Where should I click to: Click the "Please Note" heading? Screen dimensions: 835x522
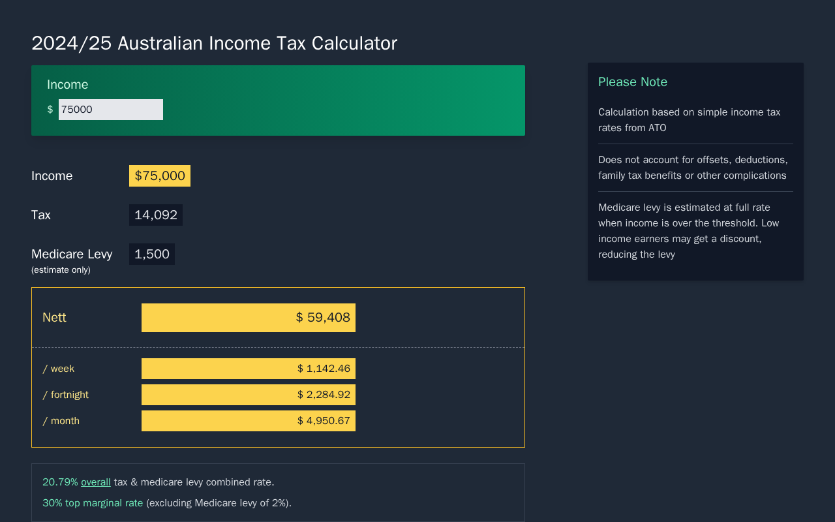tap(633, 82)
